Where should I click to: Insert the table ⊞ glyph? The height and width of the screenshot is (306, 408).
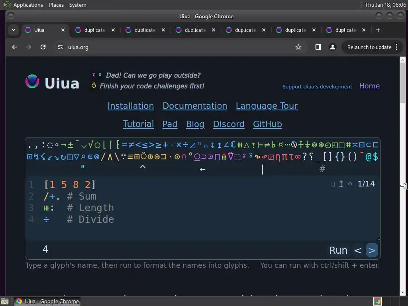(137, 157)
